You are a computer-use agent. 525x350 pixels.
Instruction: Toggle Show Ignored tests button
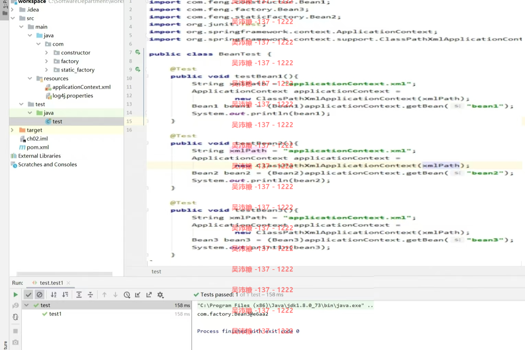pos(40,295)
